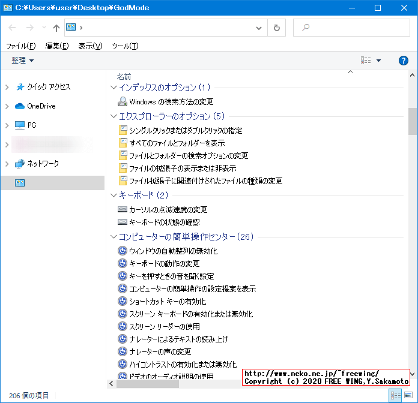
Task: Click the view layout icon in toolbar
Action: [366, 61]
